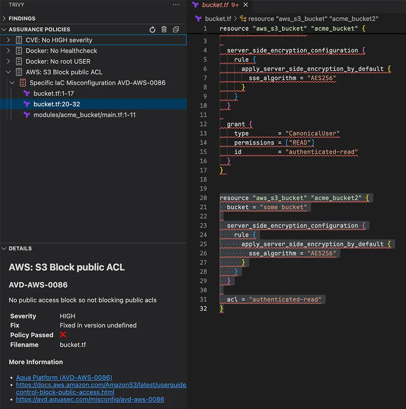Close the bucket.tf editor tab
The width and height of the screenshot is (406, 409).
coord(245,5)
